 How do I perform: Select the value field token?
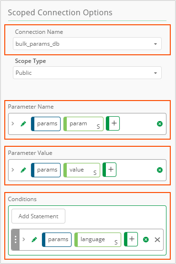click(82, 170)
